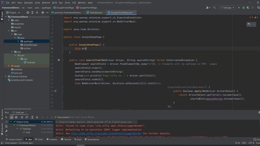Screen dimensions: 260x146
Task: Click the CRLF line separator in status bar
Action: (x=244, y=143)
